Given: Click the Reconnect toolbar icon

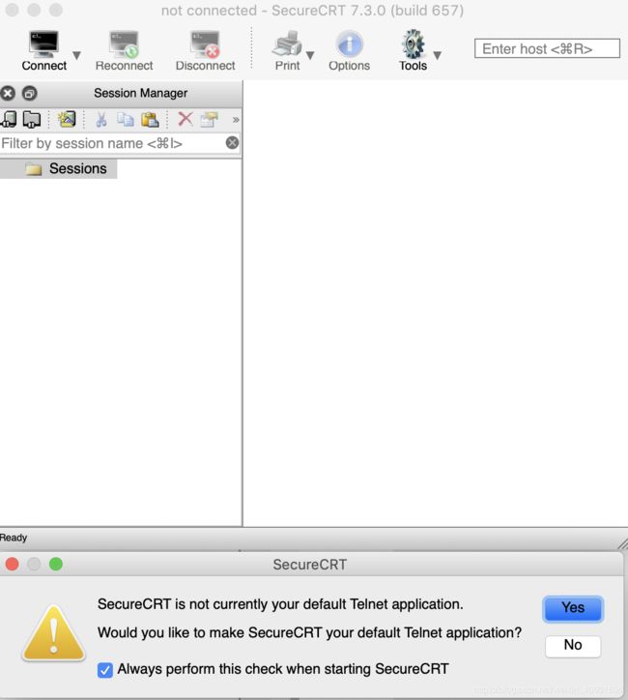Looking at the screenshot, I should [124, 44].
